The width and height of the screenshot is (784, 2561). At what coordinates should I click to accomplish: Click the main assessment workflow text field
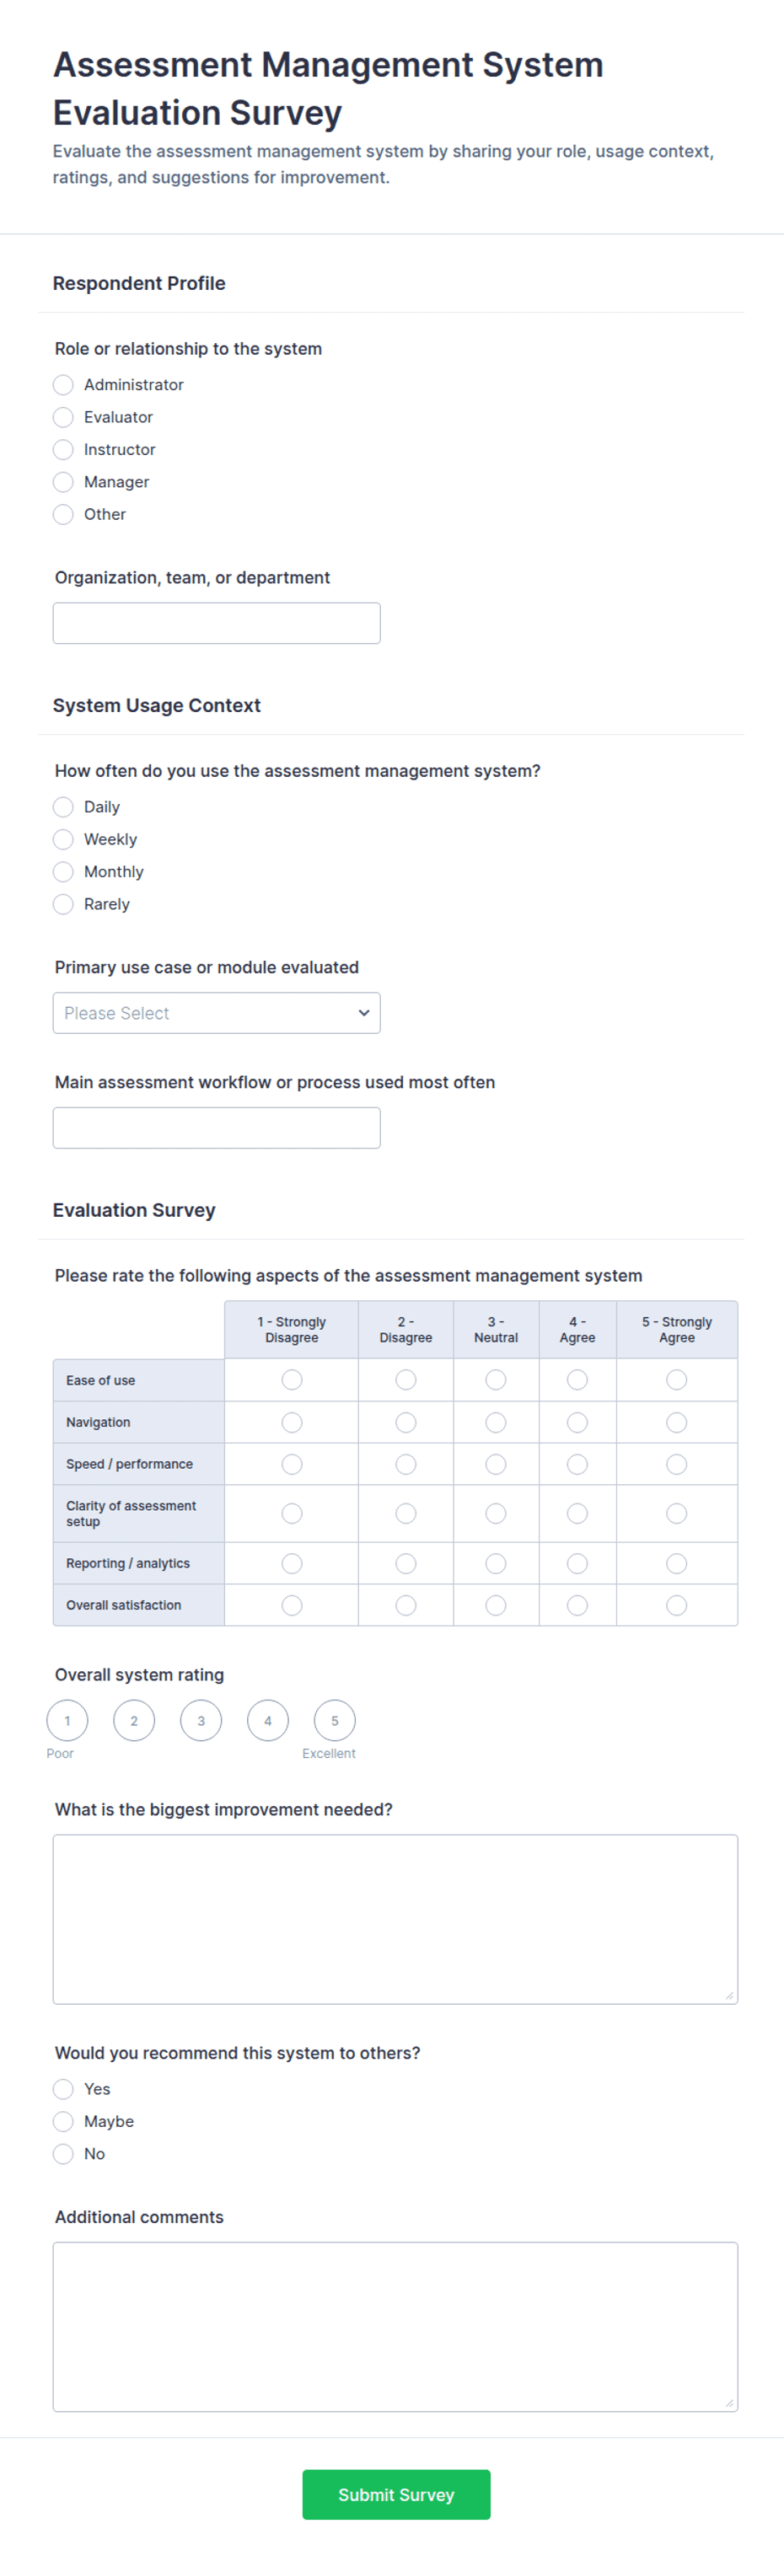pos(216,1128)
